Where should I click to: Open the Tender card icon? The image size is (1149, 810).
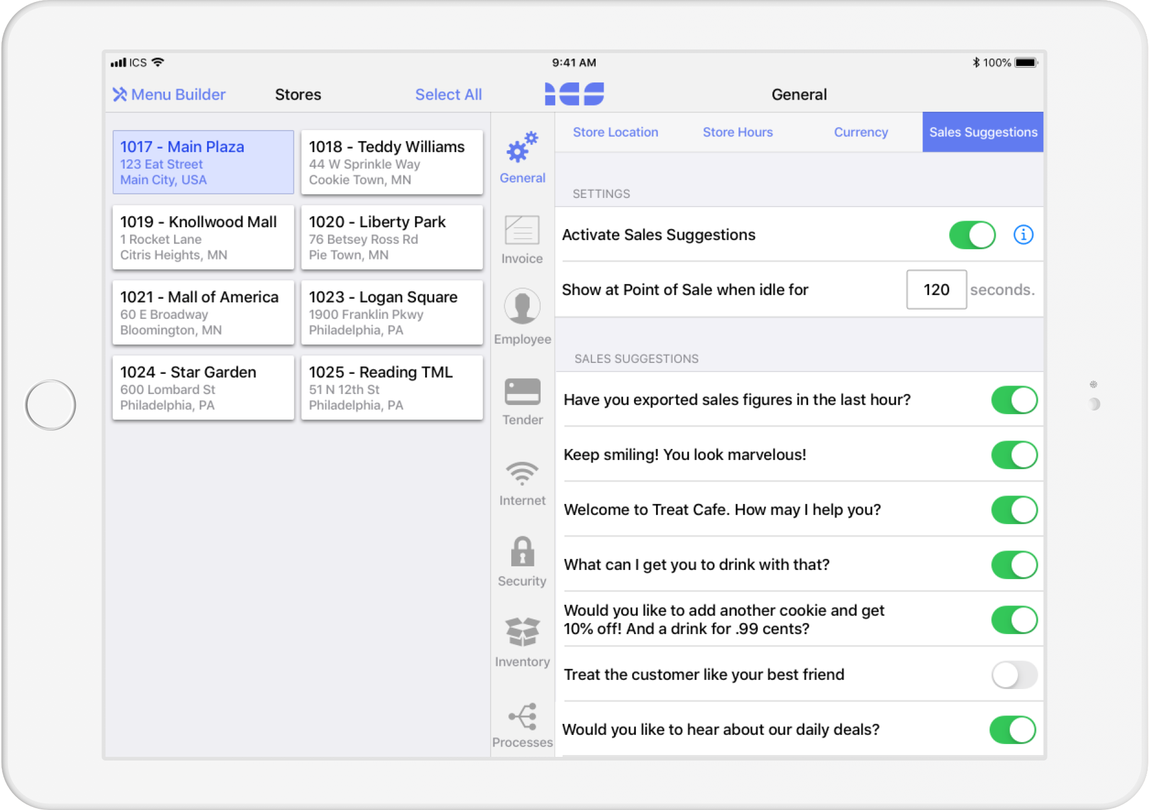pos(522,392)
